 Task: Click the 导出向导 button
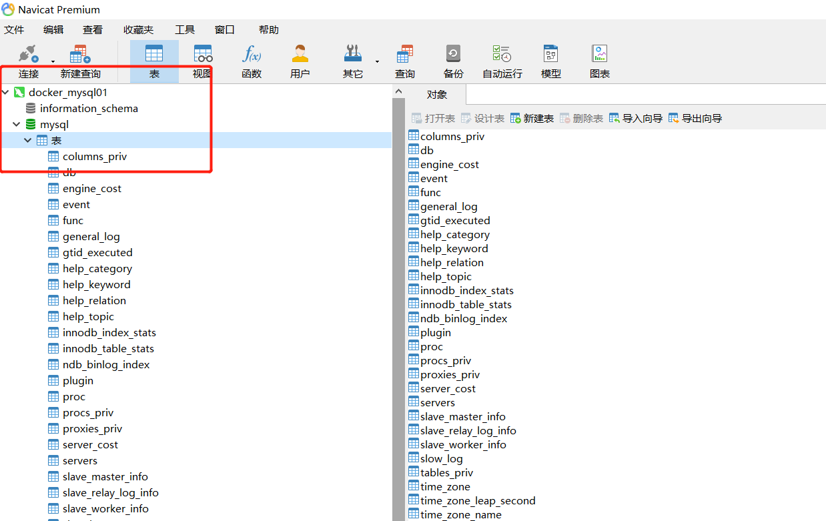click(695, 118)
